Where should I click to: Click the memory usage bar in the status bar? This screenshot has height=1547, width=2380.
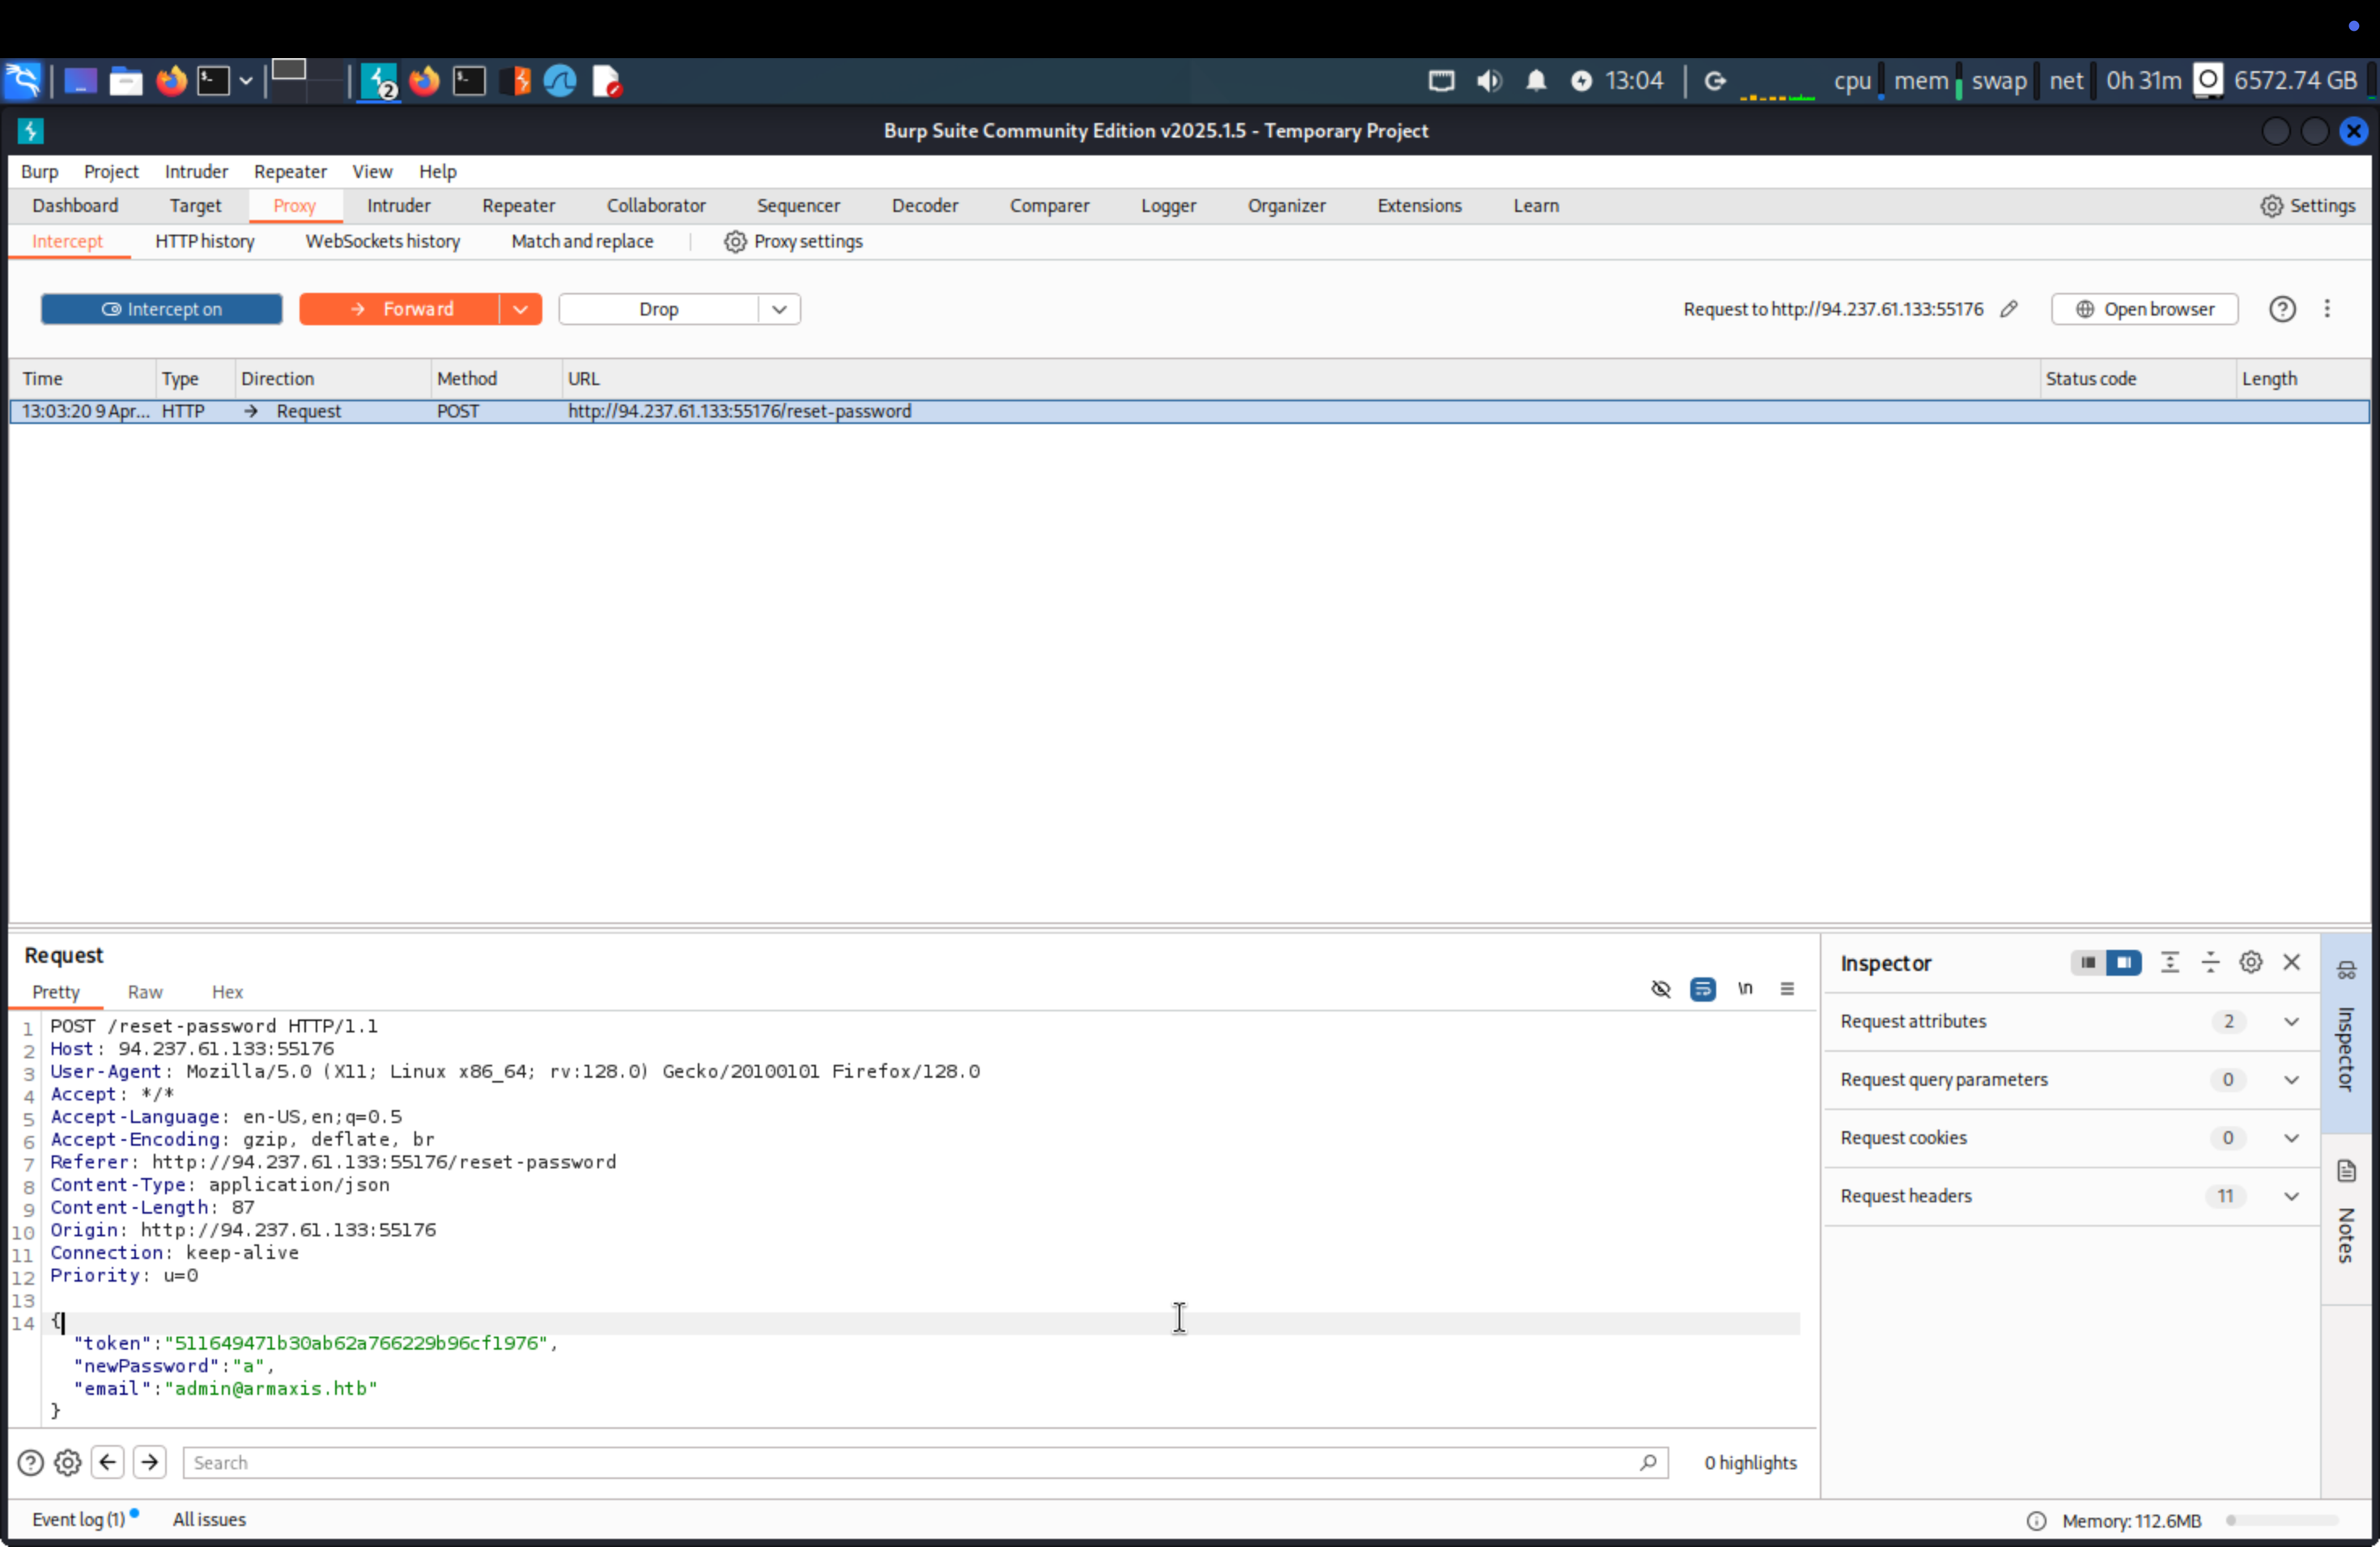tap(2282, 1520)
